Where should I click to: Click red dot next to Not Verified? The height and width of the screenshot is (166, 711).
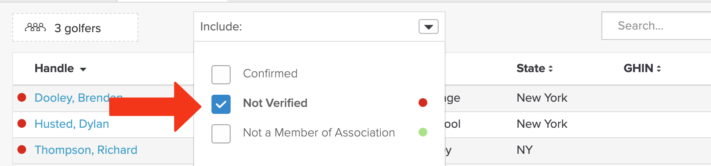[423, 103]
